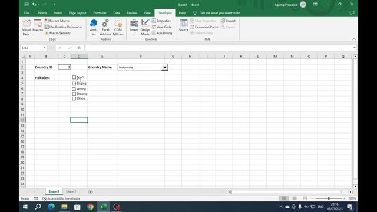Click Import in XML group
The width and height of the screenshot is (377, 212).
228,21
